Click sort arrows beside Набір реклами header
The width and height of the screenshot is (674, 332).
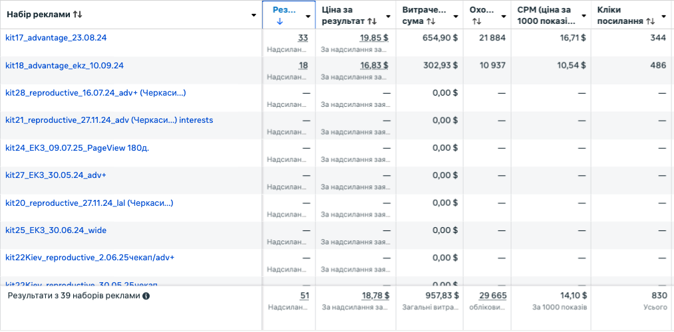click(77, 15)
